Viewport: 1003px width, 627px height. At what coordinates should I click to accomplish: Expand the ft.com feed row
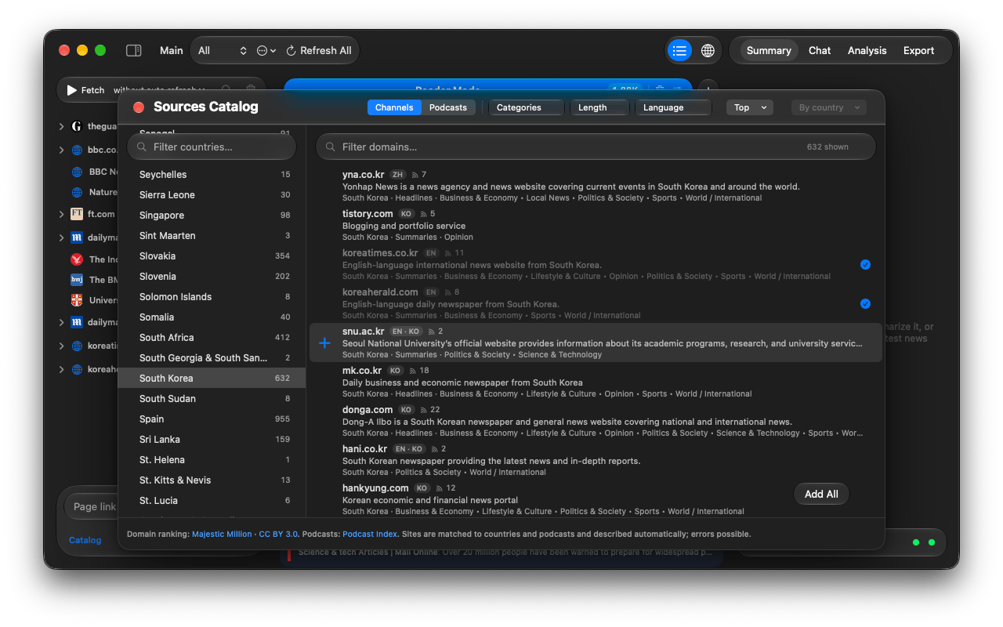coord(62,213)
